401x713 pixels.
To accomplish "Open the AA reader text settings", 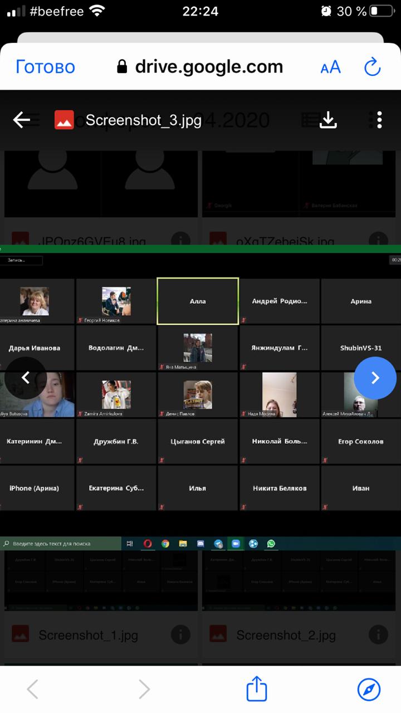I will tap(330, 67).
